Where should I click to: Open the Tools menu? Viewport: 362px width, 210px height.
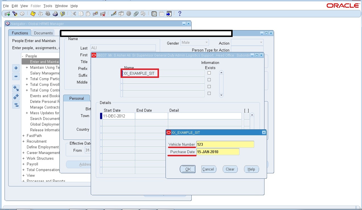click(x=47, y=6)
